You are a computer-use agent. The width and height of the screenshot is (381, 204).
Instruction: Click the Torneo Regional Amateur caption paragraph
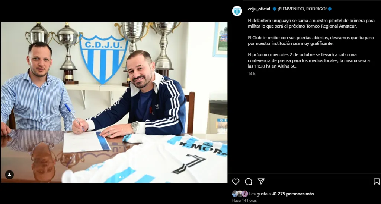pyautogui.click(x=308, y=23)
